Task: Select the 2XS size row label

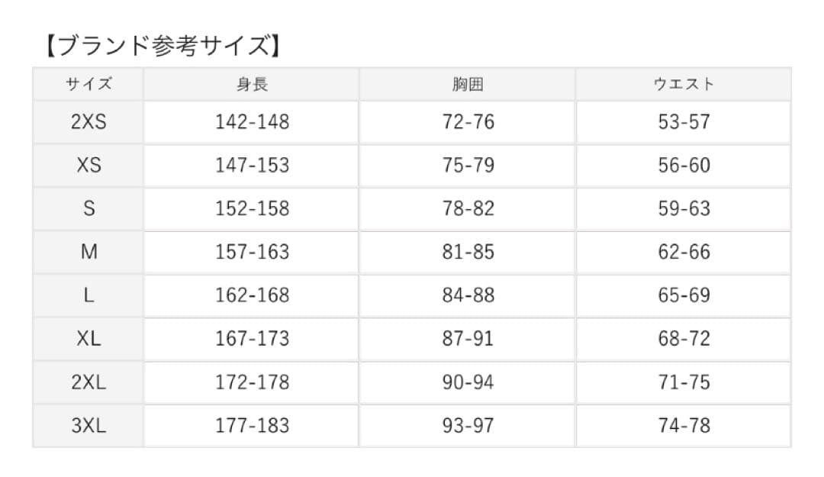Action: pos(89,122)
